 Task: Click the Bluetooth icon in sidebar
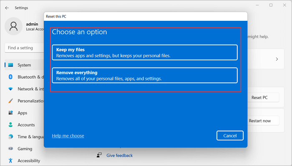[x=10, y=77]
